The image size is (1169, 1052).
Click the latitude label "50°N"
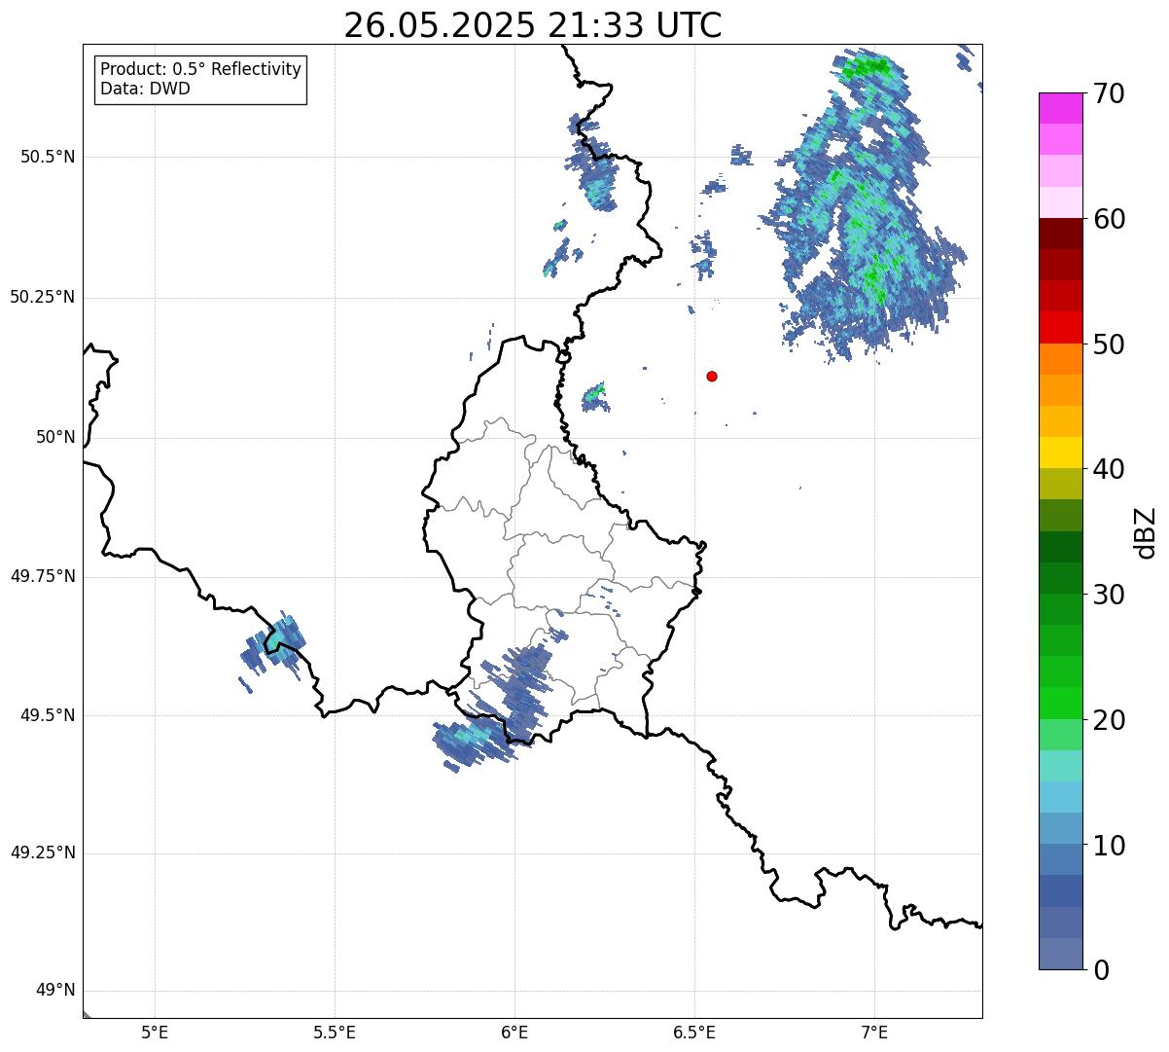[54, 437]
